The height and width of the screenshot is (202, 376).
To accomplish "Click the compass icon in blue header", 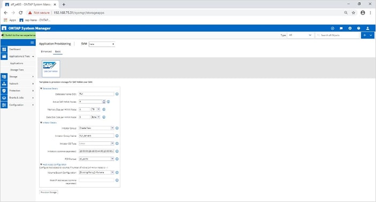I will 332,28.
